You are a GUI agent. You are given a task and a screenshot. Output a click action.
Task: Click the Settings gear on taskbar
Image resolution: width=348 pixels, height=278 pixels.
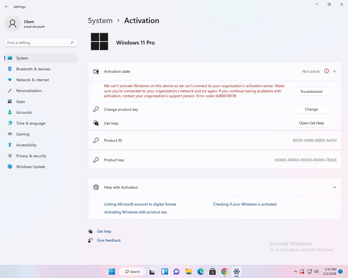click(x=237, y=271)
